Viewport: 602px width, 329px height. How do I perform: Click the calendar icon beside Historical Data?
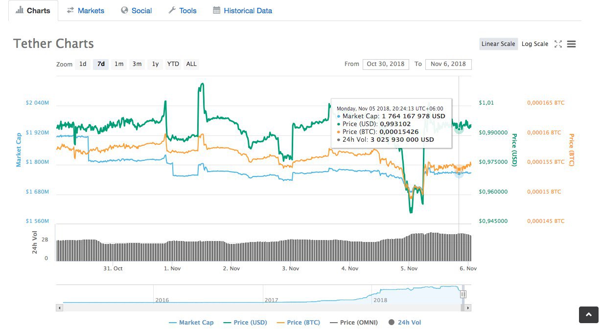(x=216, y=10)
